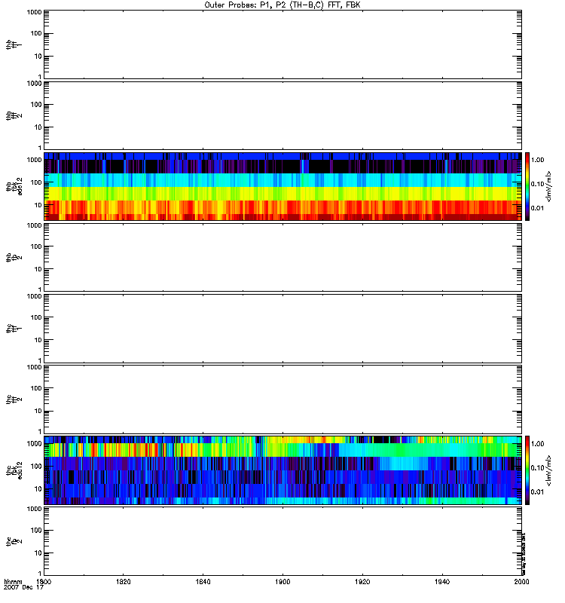Click the '10' tick label of thc fbk edc12
Image resolution: width=565 pixels, height=603 pixels.
38,488
